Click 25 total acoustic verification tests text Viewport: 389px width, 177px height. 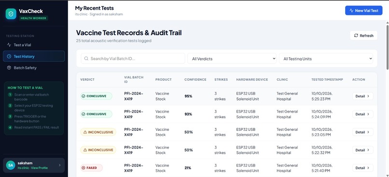tap(113, 41)
